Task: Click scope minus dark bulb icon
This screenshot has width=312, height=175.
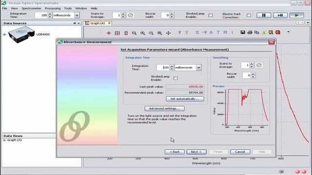Action: [204, 33]
